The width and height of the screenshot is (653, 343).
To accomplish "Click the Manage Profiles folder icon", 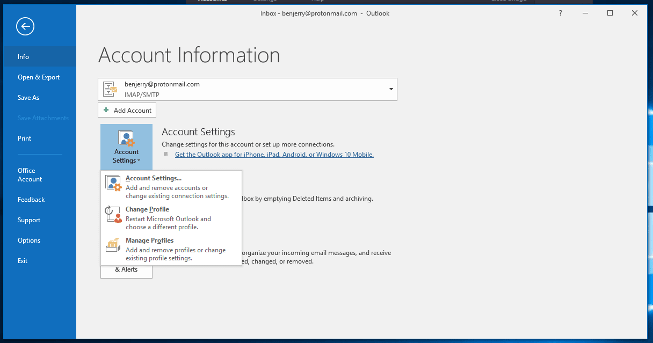I will (x=113, y=245).
